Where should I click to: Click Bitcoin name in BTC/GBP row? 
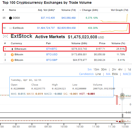click(19, 60)
